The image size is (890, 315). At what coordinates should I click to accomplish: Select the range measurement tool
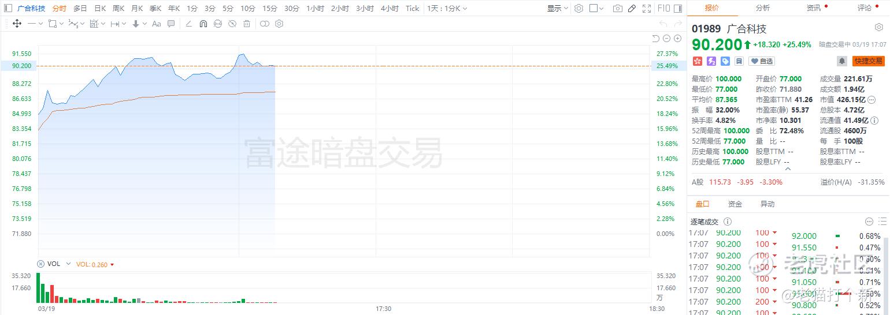[114, 24]
